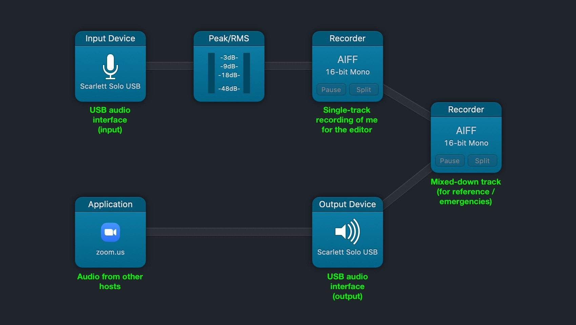Open the zoom.us application selector
This screenshot has height=325, width=576.
[110, 252]
